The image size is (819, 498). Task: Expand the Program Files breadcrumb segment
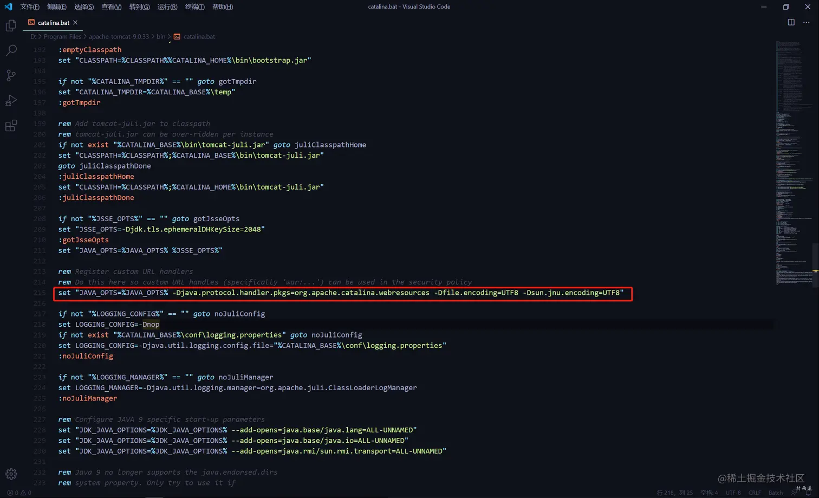coord(62,36)
